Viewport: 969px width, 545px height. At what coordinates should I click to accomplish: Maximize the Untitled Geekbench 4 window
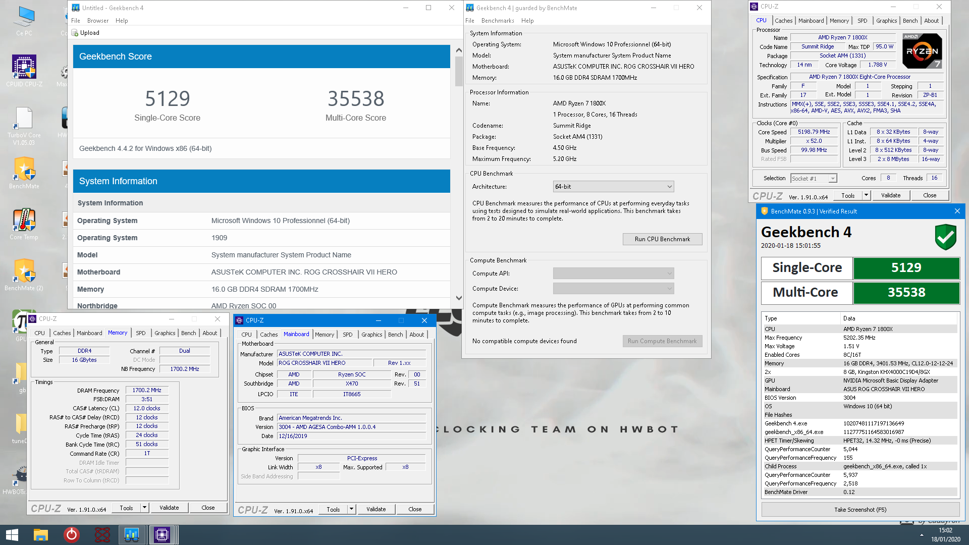[428, 8]
